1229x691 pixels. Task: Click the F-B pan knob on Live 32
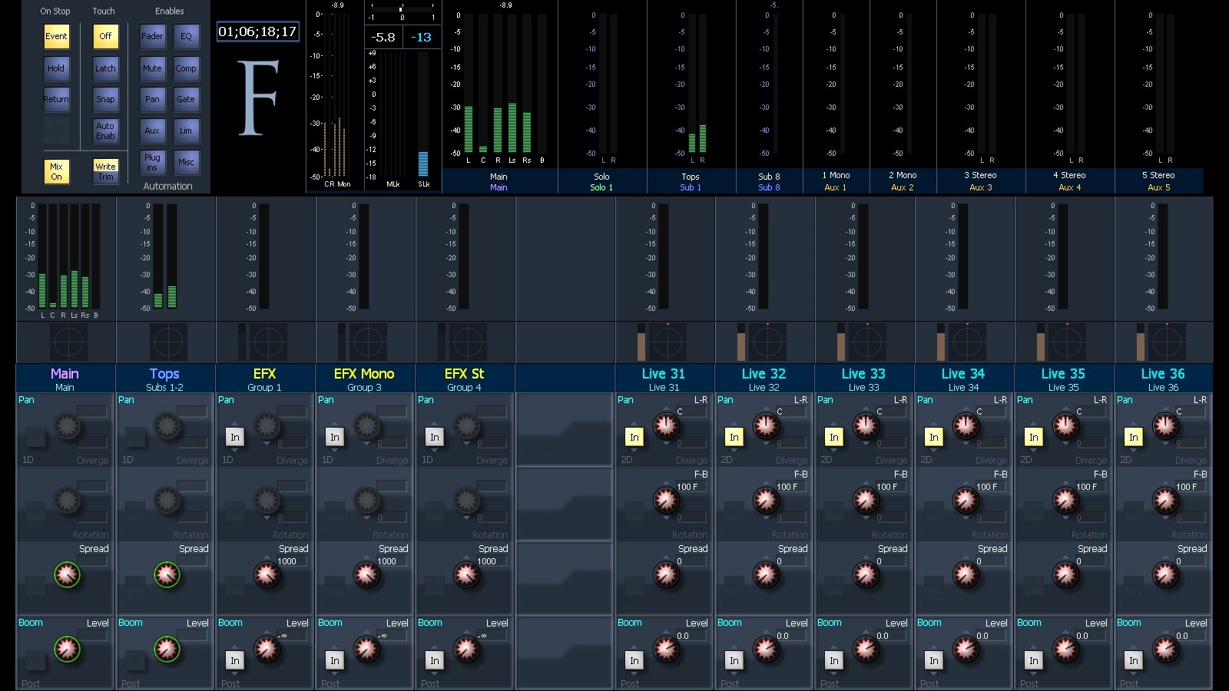(766, 500)
